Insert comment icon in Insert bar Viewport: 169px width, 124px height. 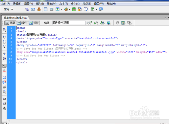[x=86, y=9]
